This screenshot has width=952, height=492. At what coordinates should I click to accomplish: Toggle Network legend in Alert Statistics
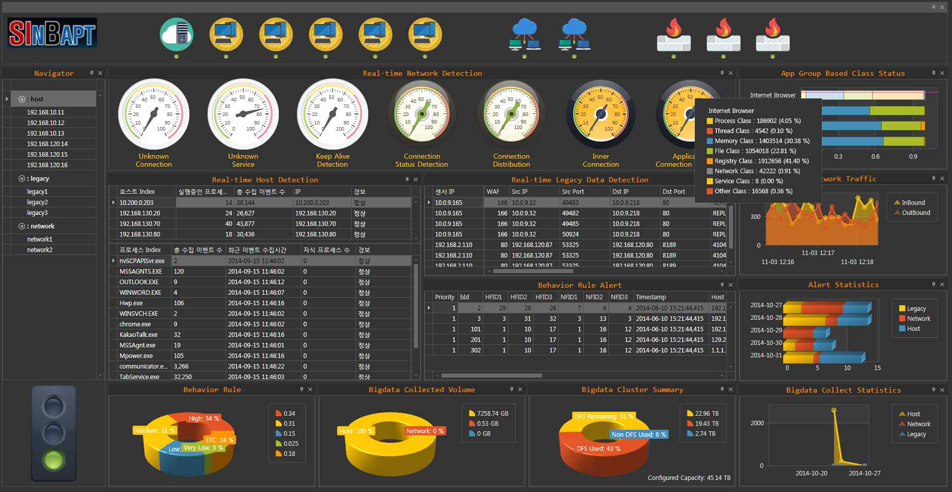[914, 318]
